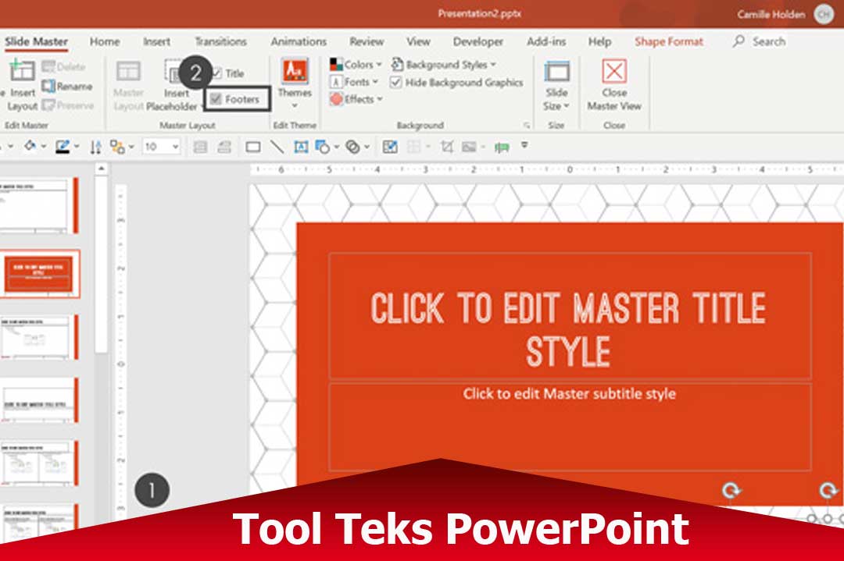Open the View tab
The height and width of the screenshot is (561, 844).
(418, 41)
